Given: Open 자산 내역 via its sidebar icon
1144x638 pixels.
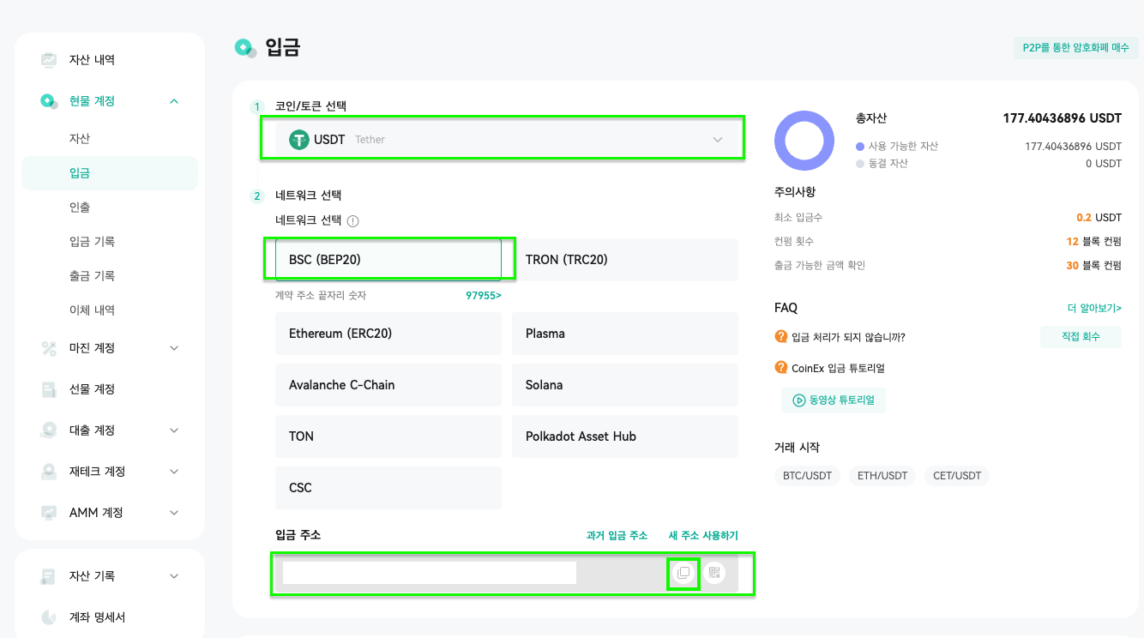Looking at the screenshot, I should tap(49, 60).
